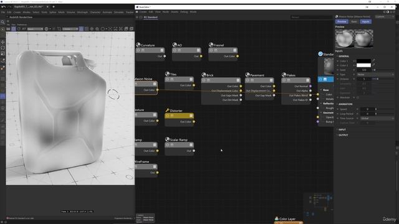Screen dimensions: 399x224
Task: Click the crop region icon in RenderView
Action: tap(59, 29)
